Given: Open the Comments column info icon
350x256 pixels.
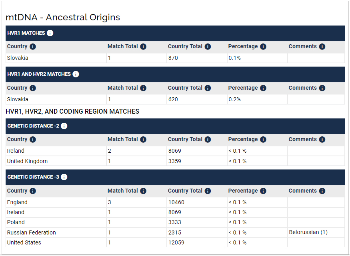Looking at the screenshot, I should click(x=322, y=46).
